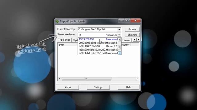Screen dimensions: 197x110
Task: Select the fe80::4cb1:bcfd:b7e0 Broadcom entry
Action: tap(98, 53)
